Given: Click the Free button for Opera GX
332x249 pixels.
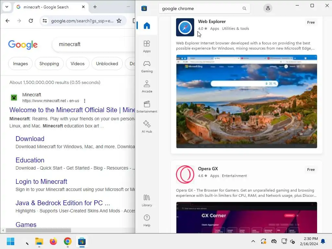Looking at the screenshot, I should [311, 169].
